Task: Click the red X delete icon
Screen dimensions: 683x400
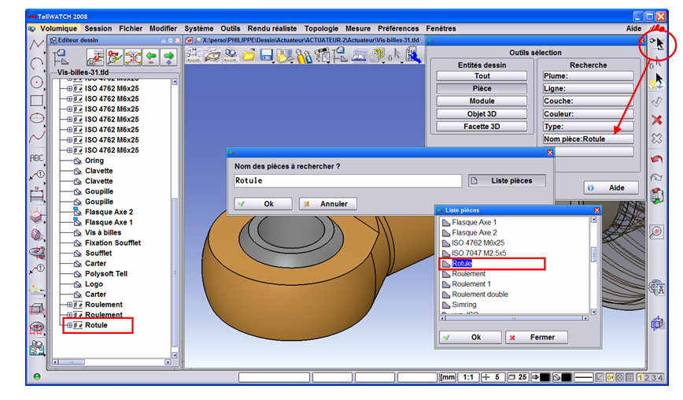Action: tap(657, 120)
